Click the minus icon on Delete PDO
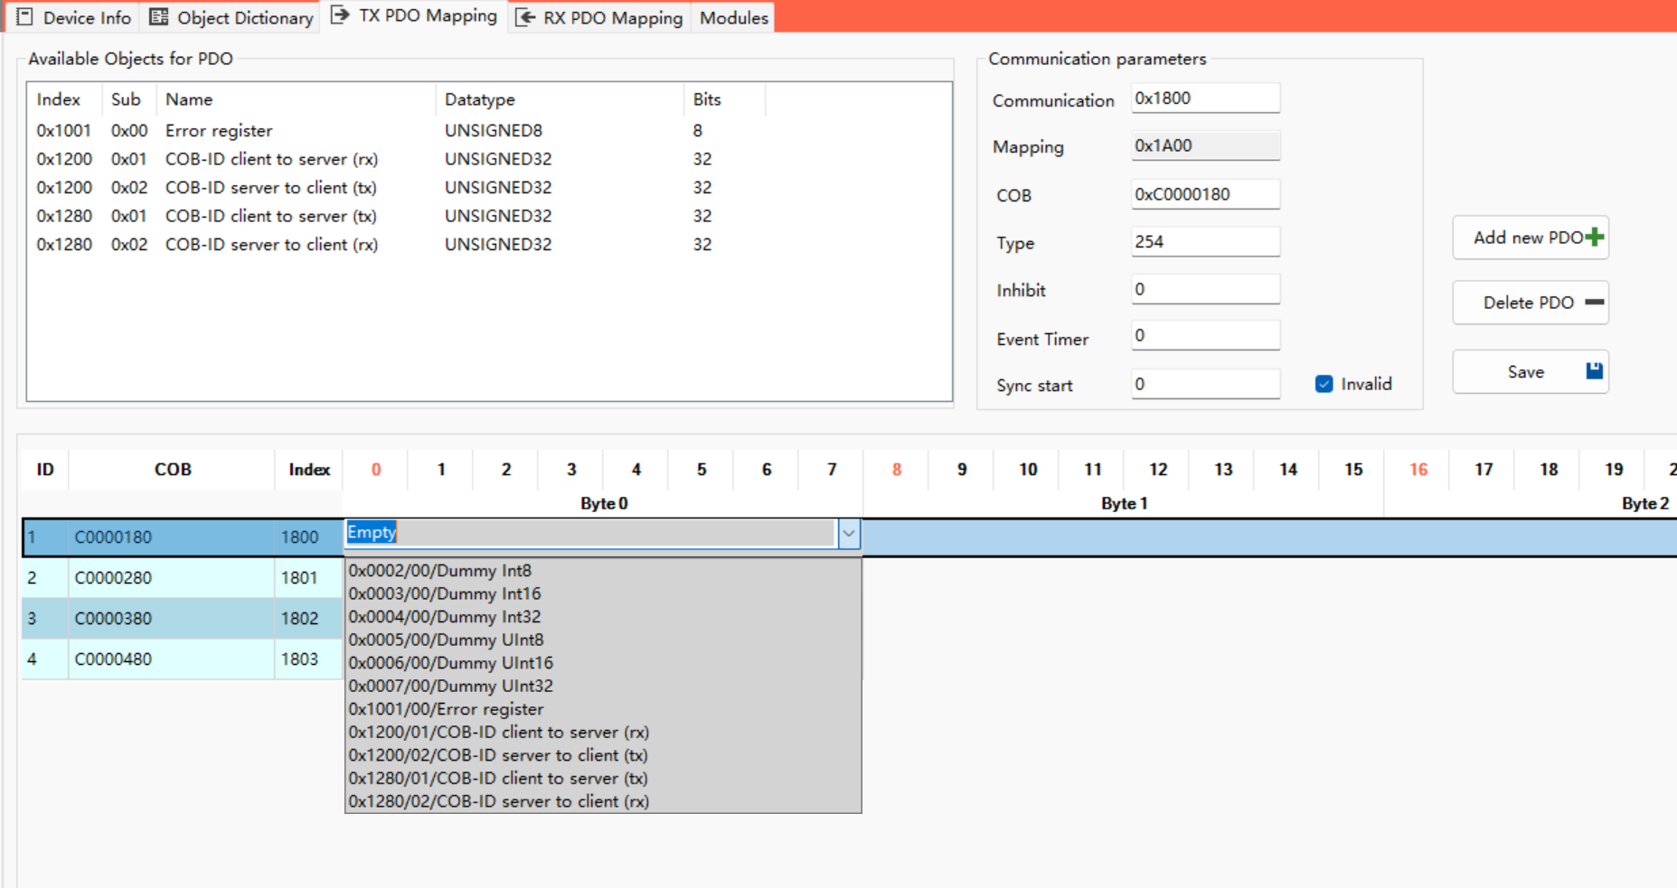The image size is (1677, 888). pyautogui.click(x=1595, y=302)
